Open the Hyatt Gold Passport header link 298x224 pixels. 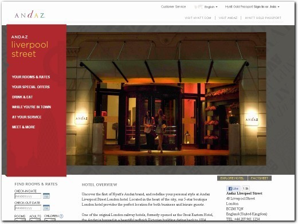point(263,18)
